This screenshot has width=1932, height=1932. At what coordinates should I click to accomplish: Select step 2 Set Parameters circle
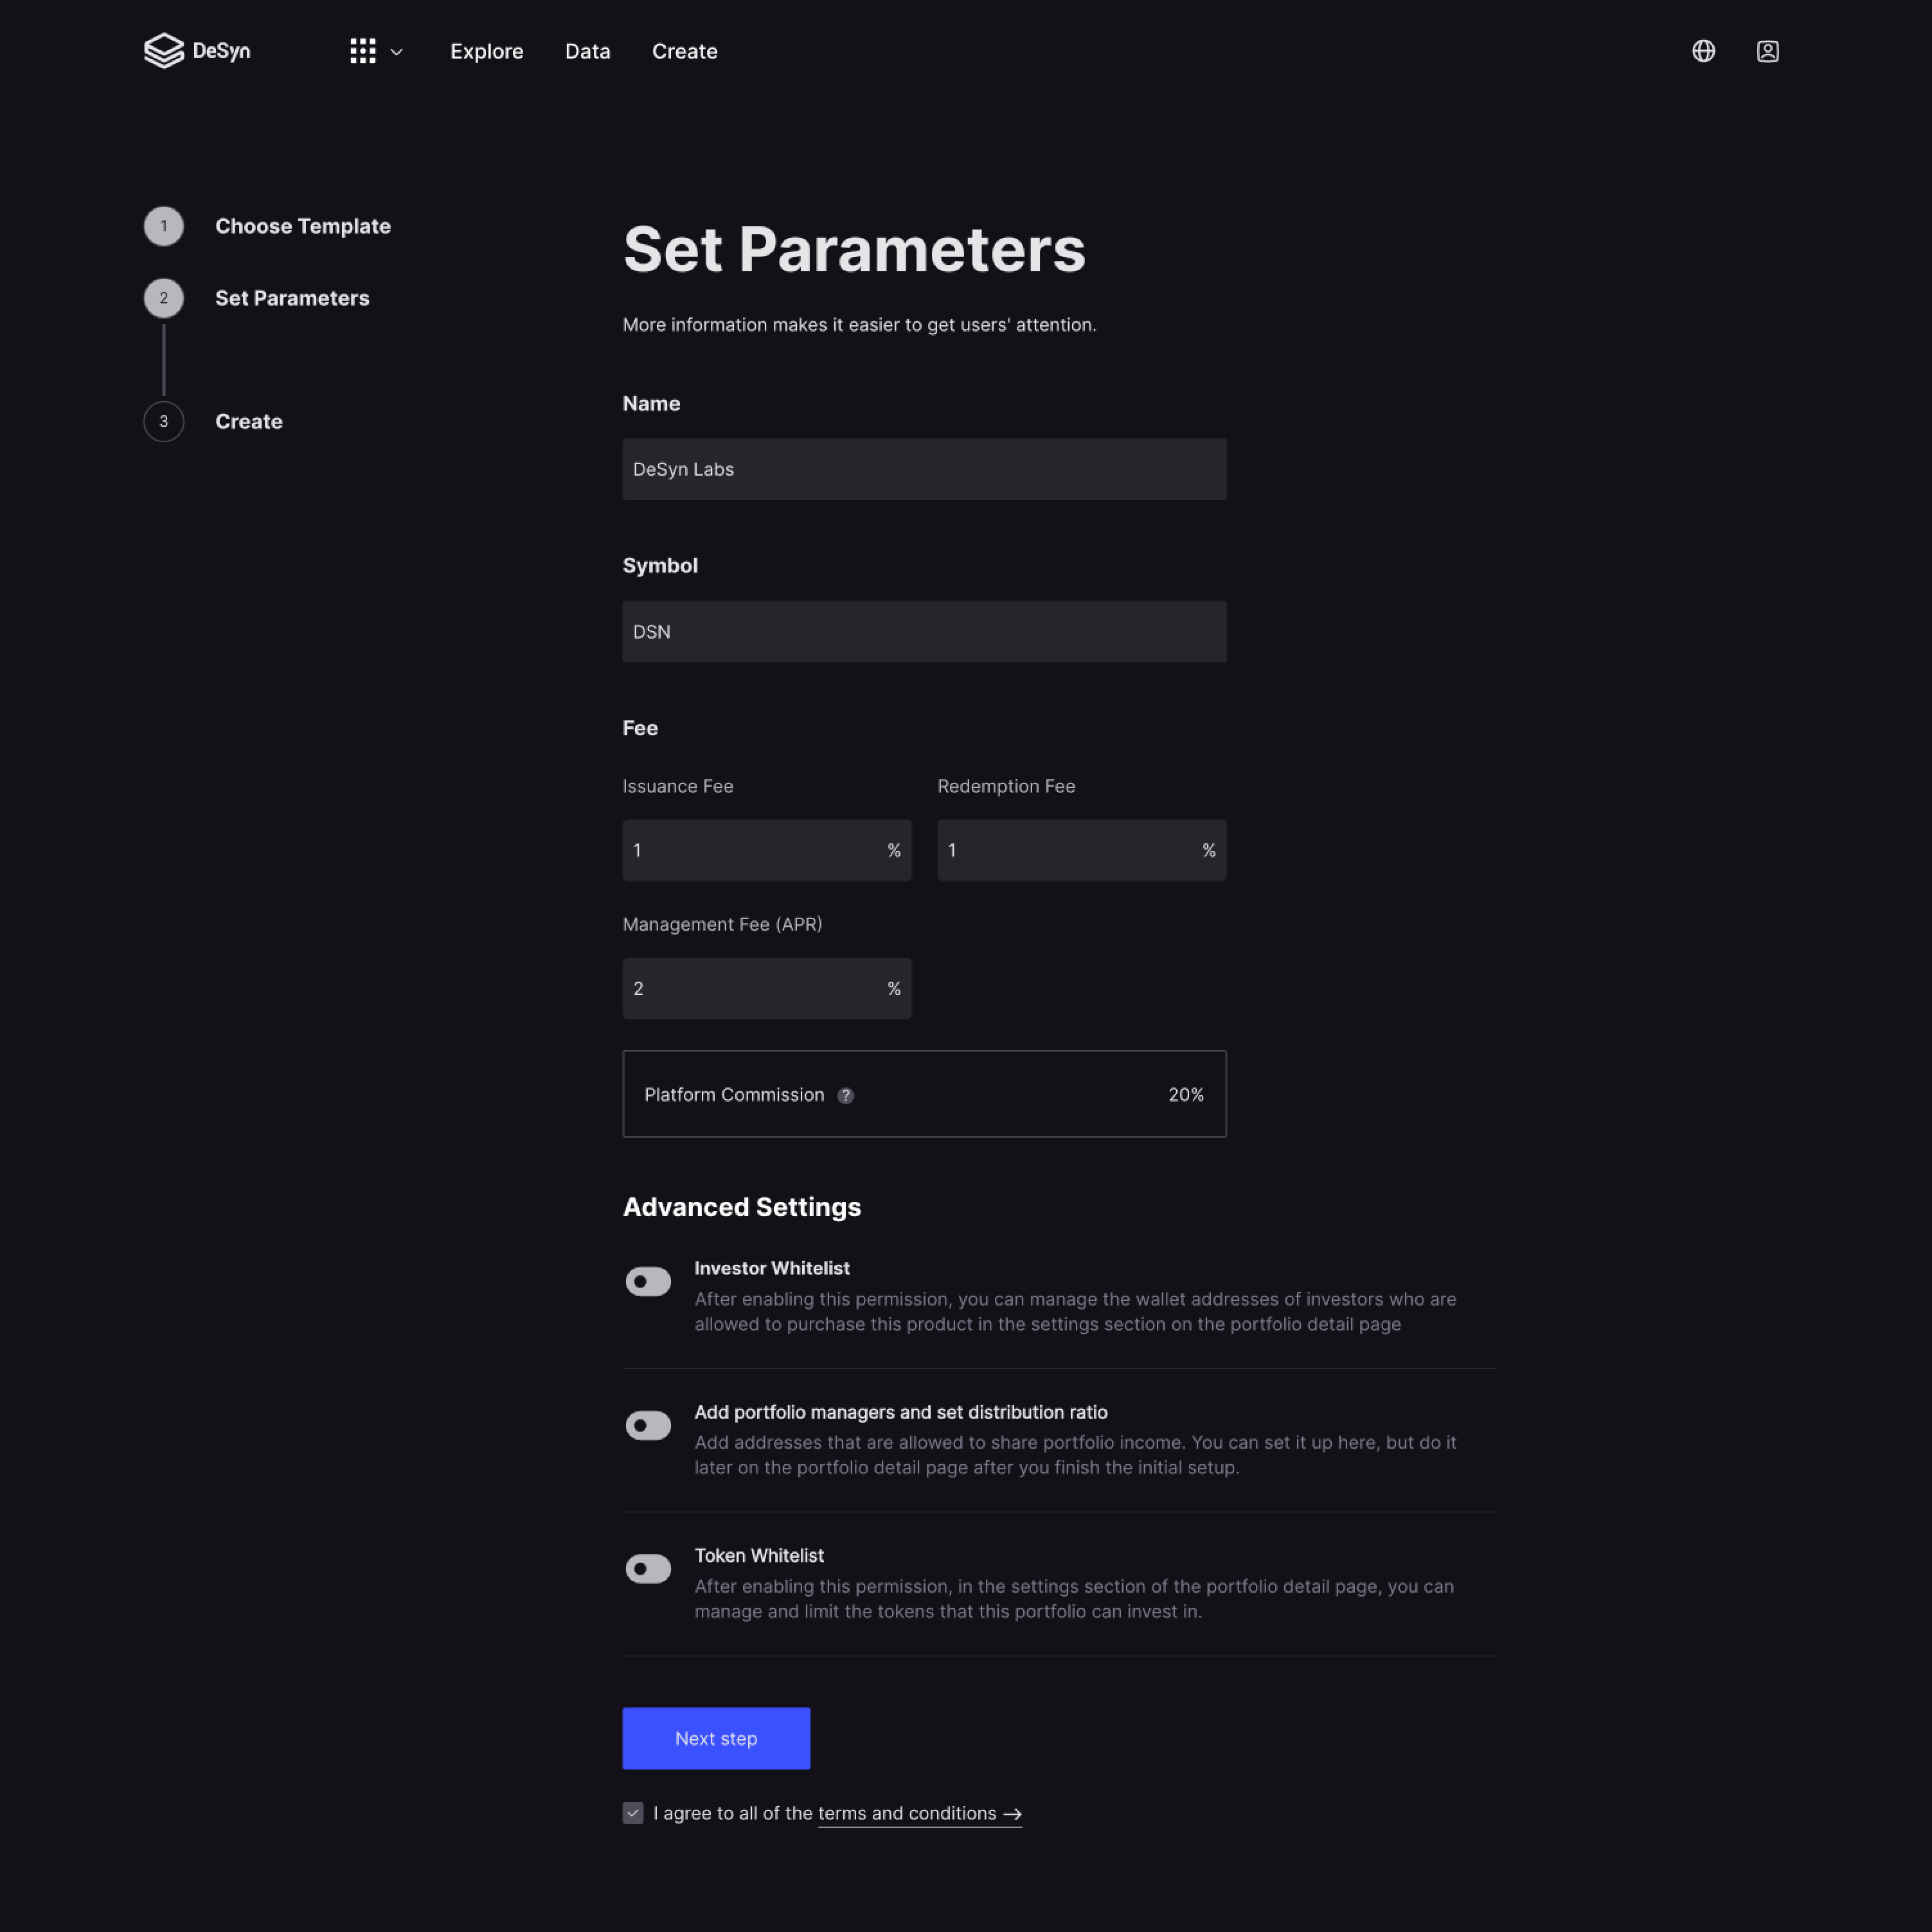point(163,297)
